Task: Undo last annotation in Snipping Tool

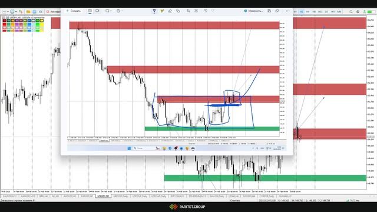Action: tap(206, 11)
